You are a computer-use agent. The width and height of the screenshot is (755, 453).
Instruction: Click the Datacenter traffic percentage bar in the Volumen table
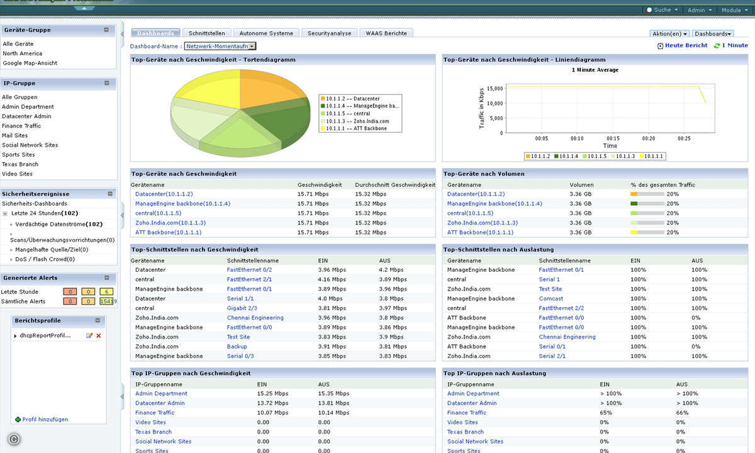647,194
